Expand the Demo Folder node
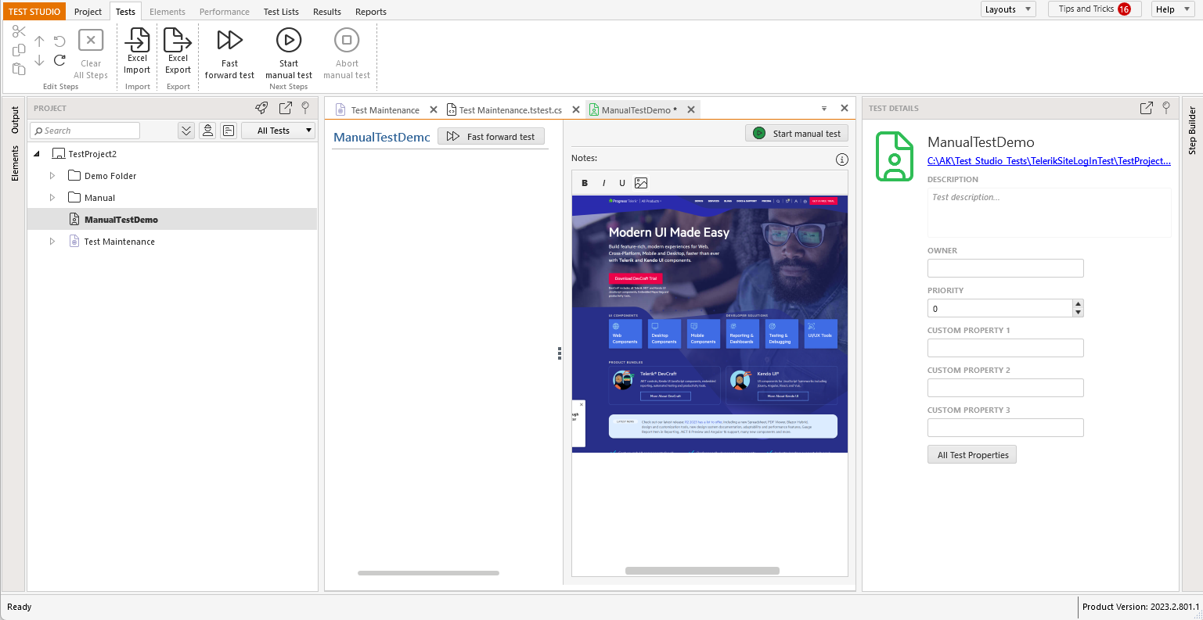 (x=52, y=176)
